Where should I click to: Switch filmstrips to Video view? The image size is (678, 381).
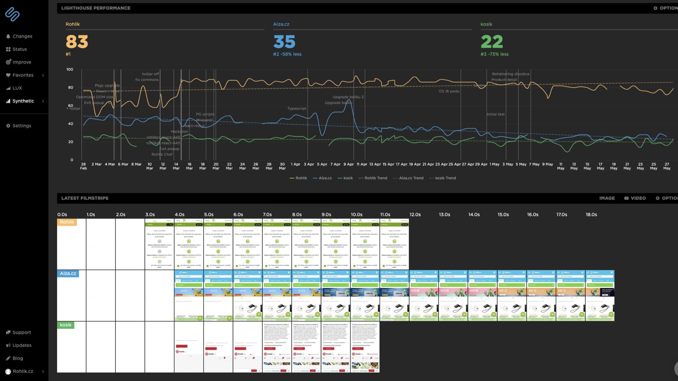point(635,198)
